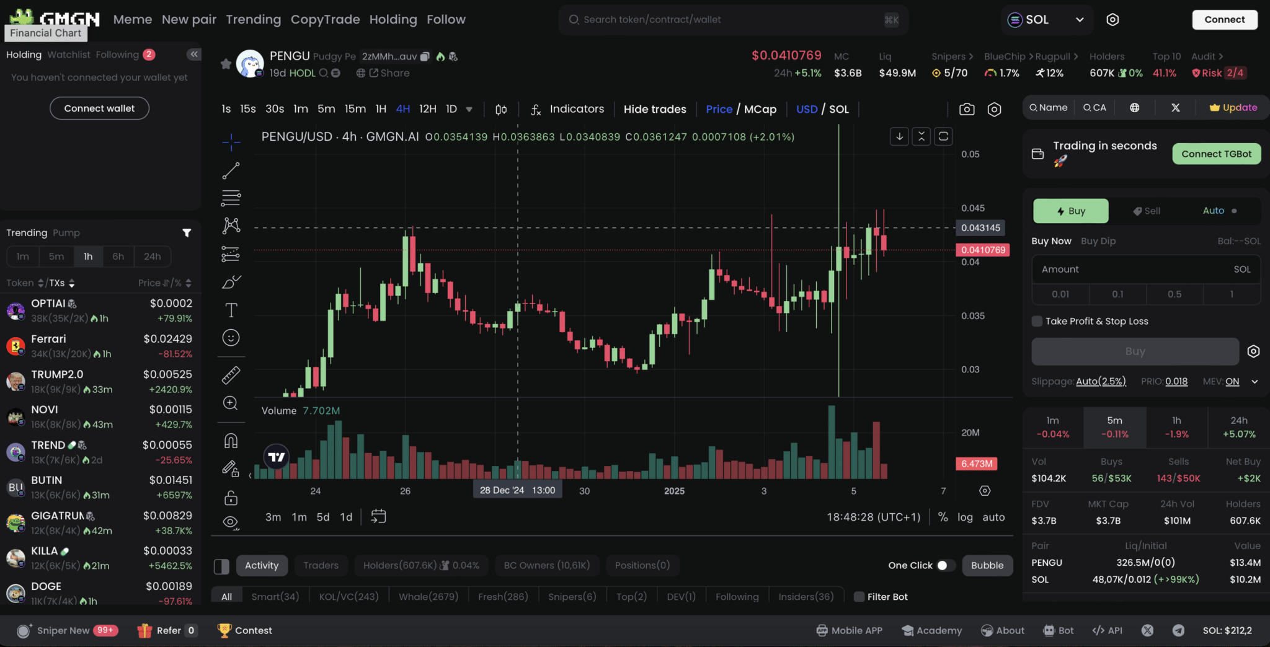Open the SOL network selector dropdown
This screenshot has width=1270, height=647.
tap(1047, 19)
